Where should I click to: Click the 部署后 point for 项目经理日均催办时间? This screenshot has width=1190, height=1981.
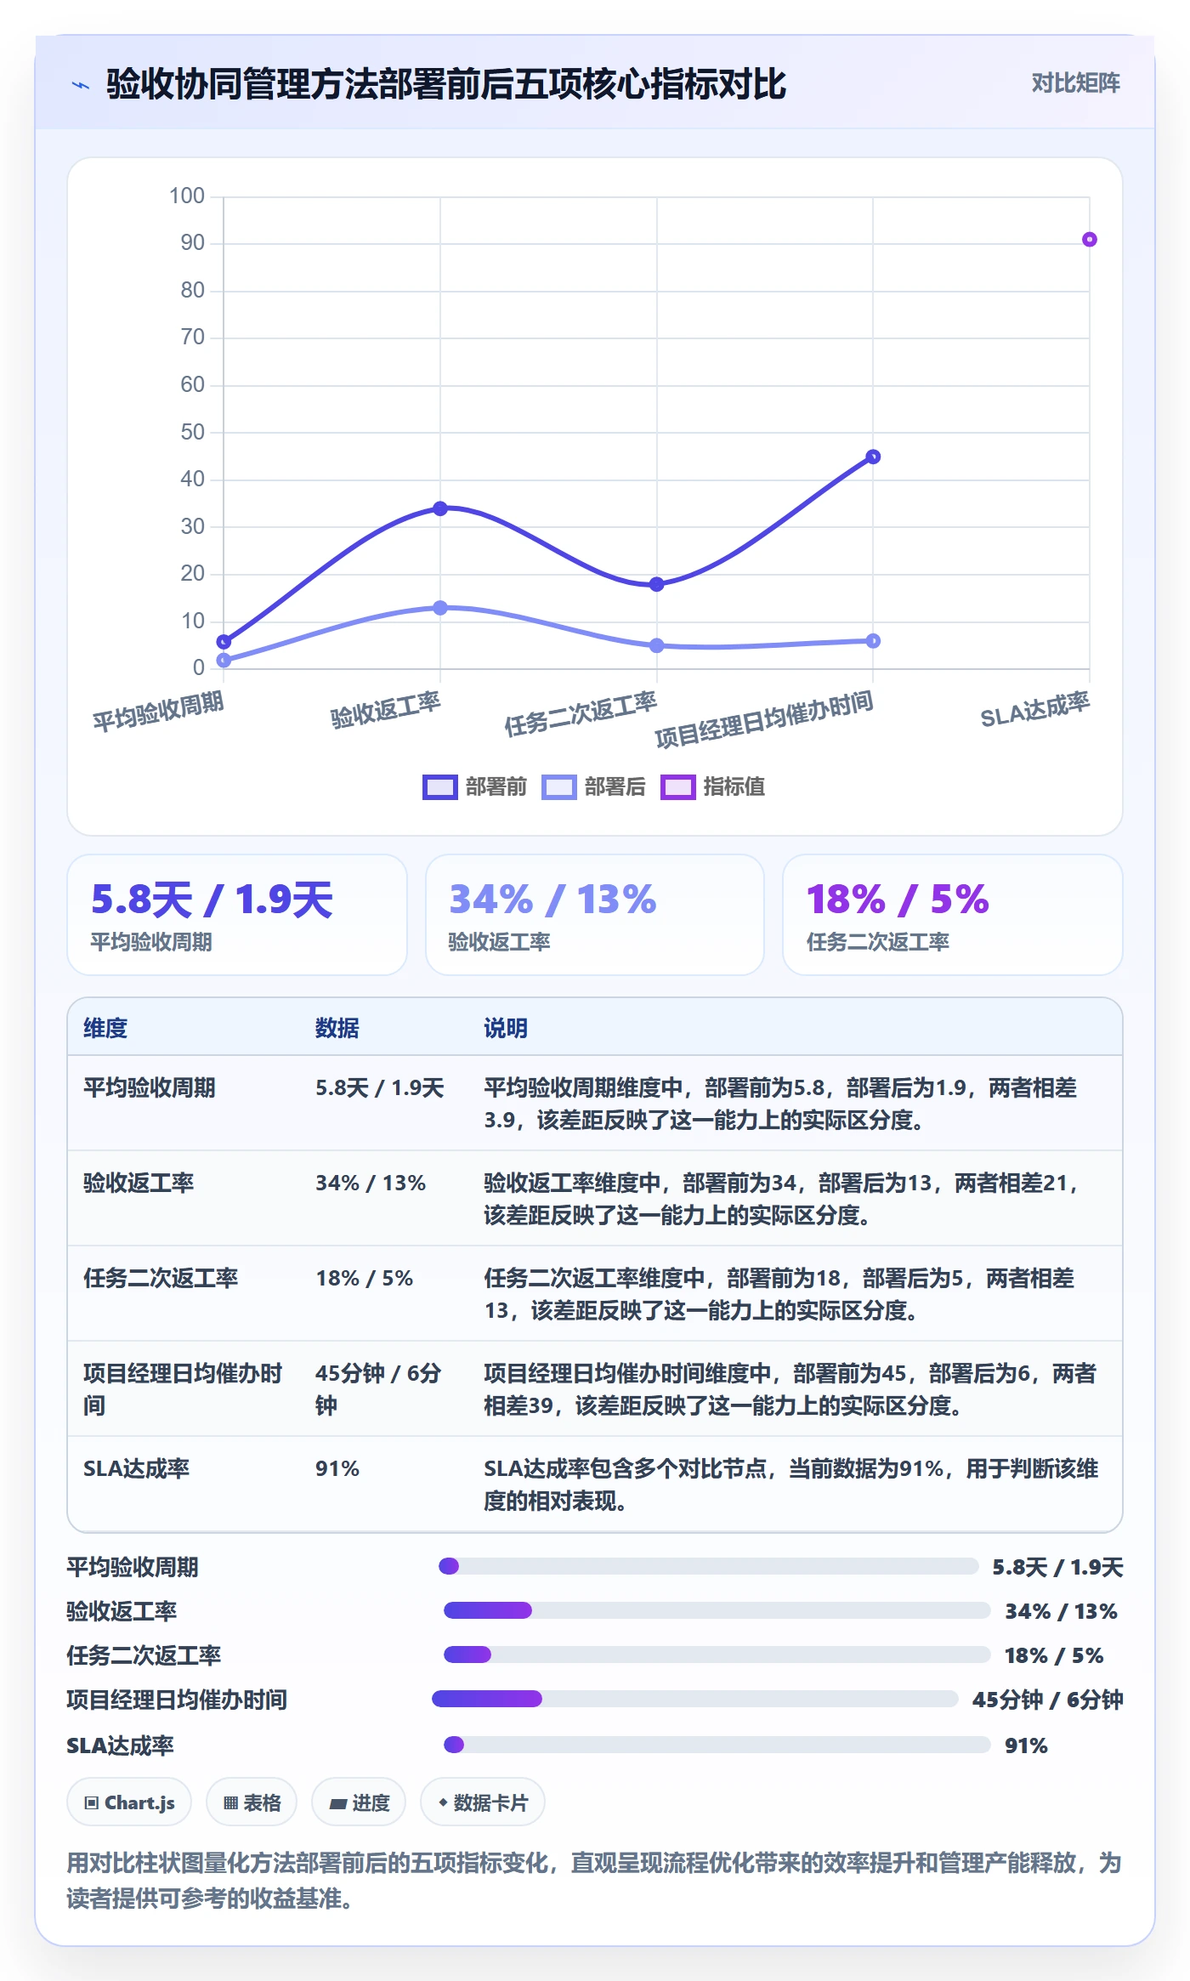(x=873, y=641)
